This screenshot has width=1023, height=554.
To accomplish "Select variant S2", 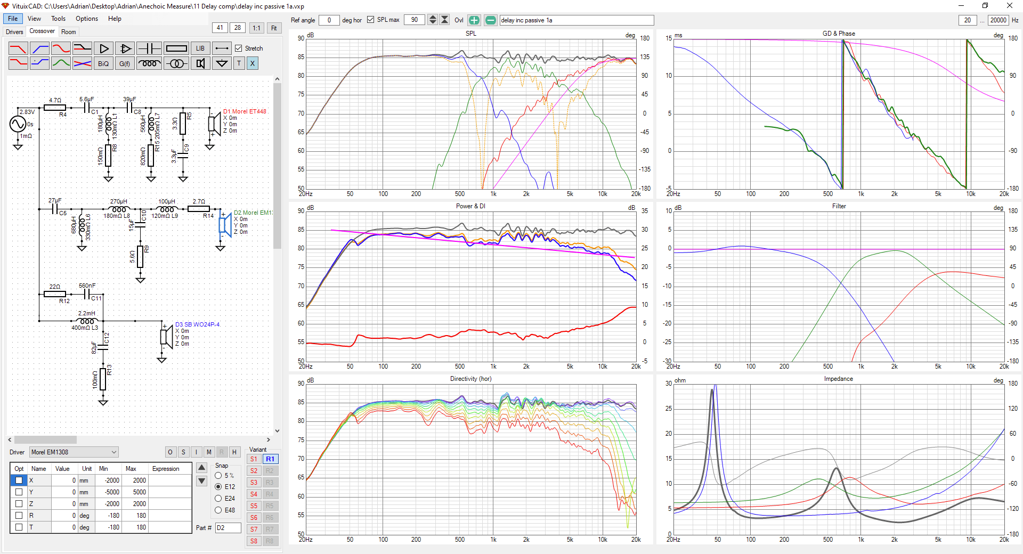I will pyautogui.click(x=254, y=471).
